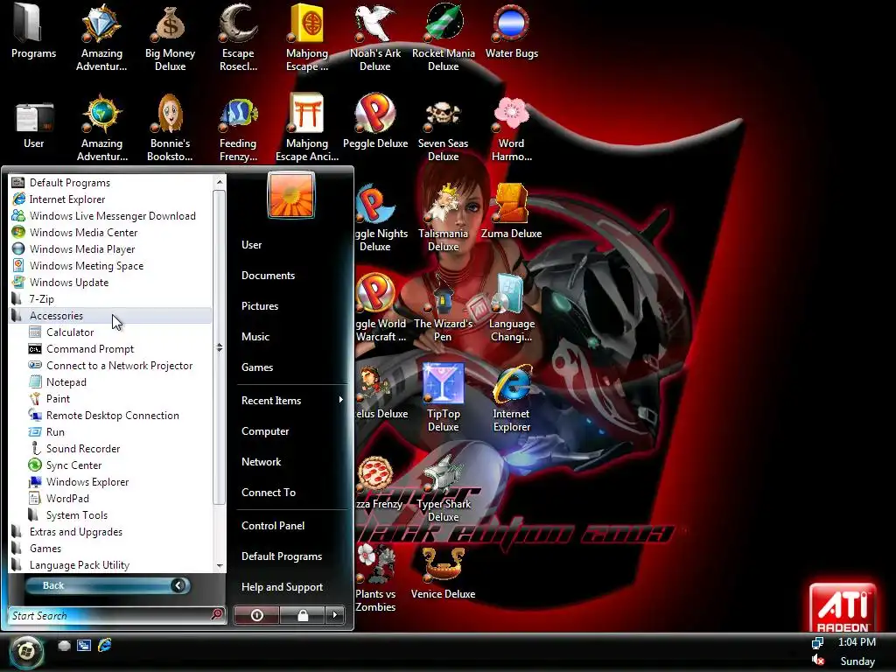Open the Water Bugs desktop icon
This screenshot has height=672, width=896.
pyautogui.click(x=511, y=32)
